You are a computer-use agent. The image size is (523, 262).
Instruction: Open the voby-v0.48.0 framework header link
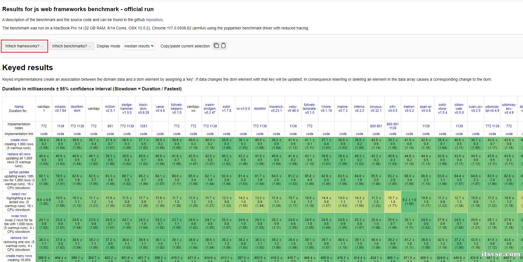(x=293, y=109)
